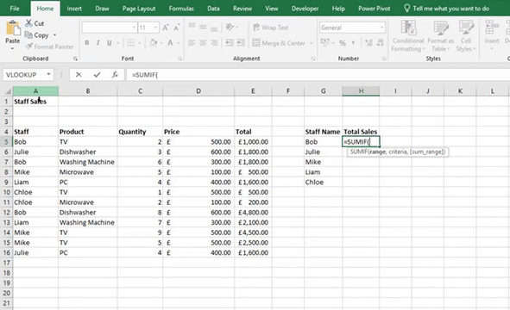Image resolution: width=510 pixels, height=310 pixels.
Task: Click the Increase Font Size icon
Action: click(166, 28)
